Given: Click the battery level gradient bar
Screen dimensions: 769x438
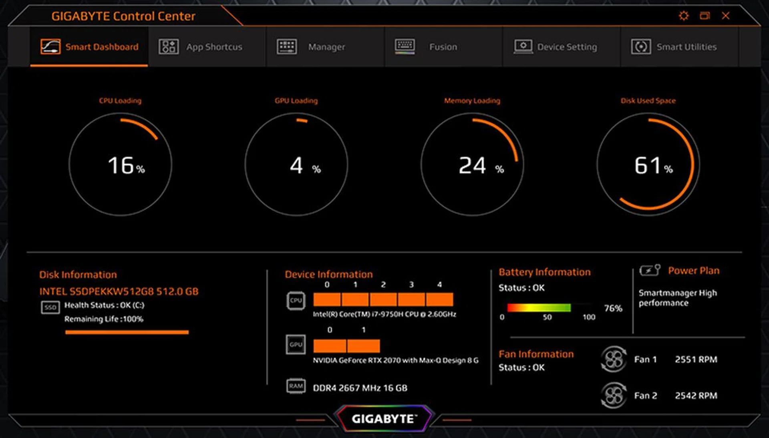Looking at the screenshot, I should 539,307.
